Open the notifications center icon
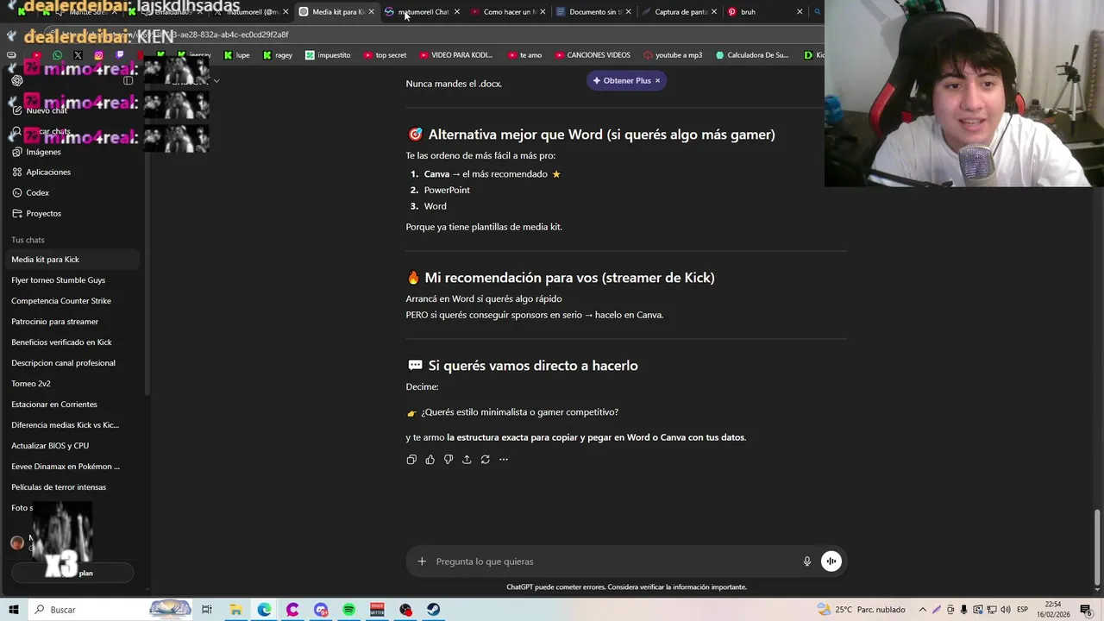The image size is (1104, 621). tap(1086, 610)
